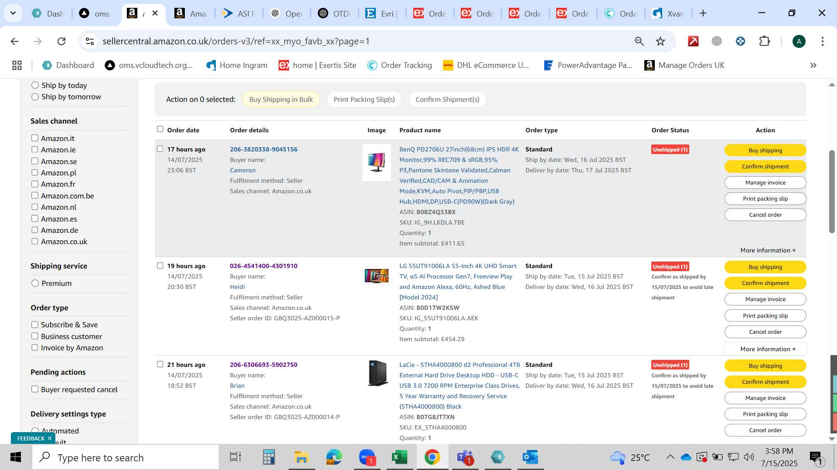
Task: Open buyer Cameron profile link
Action: click(242, 170)
